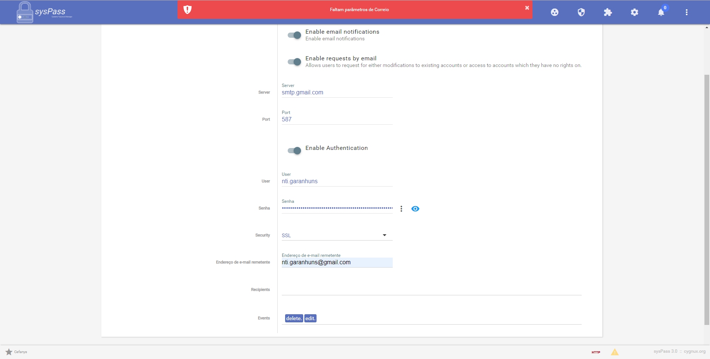The width and height of the screenshot is (710, 359).
Task: Click the star icon in footer
Action: click(9, 352)
